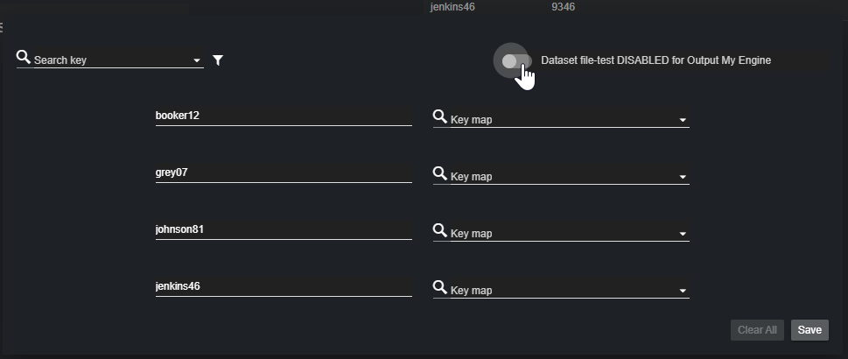This screenshot has width=848, height=359.
Task: Click the magnifier icon beside booker12 key map
Action: coord(440,116)
